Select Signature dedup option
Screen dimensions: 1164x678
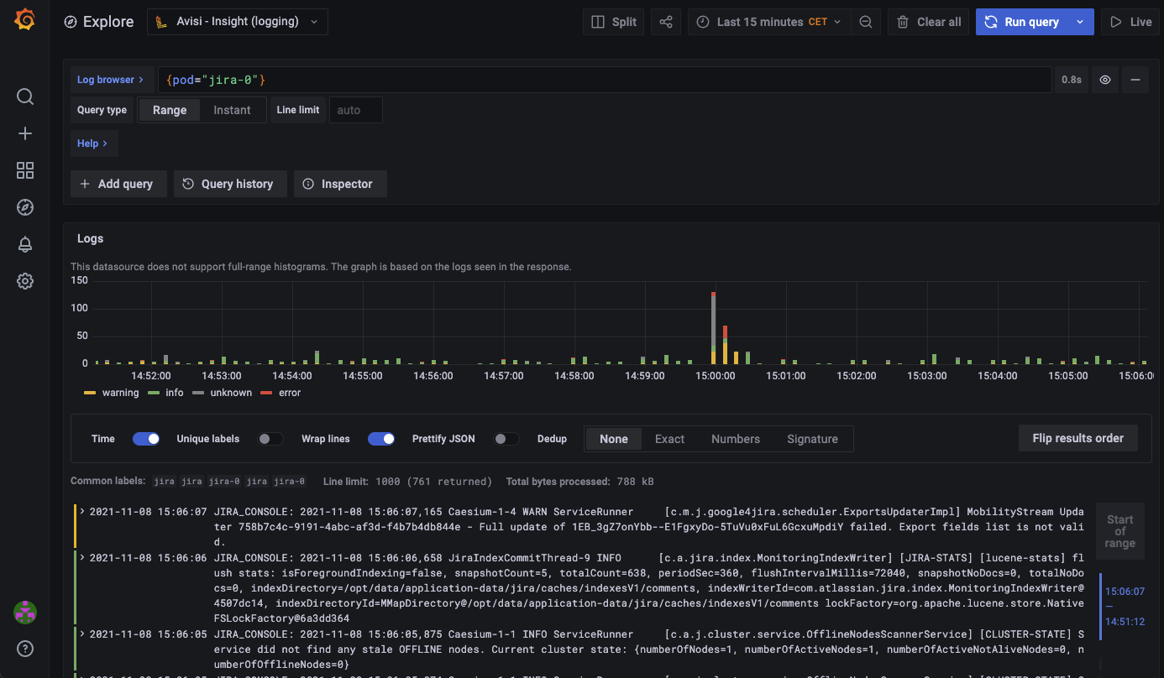812,439
